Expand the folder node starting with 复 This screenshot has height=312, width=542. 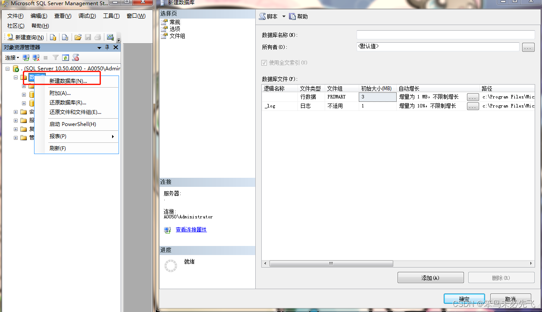16,129
